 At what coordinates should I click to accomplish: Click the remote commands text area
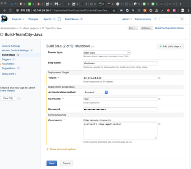(x=120, y=130)
